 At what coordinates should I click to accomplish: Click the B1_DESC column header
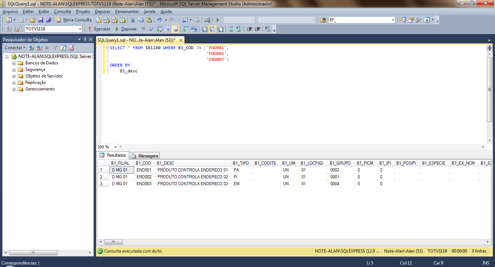click(166, 163)
